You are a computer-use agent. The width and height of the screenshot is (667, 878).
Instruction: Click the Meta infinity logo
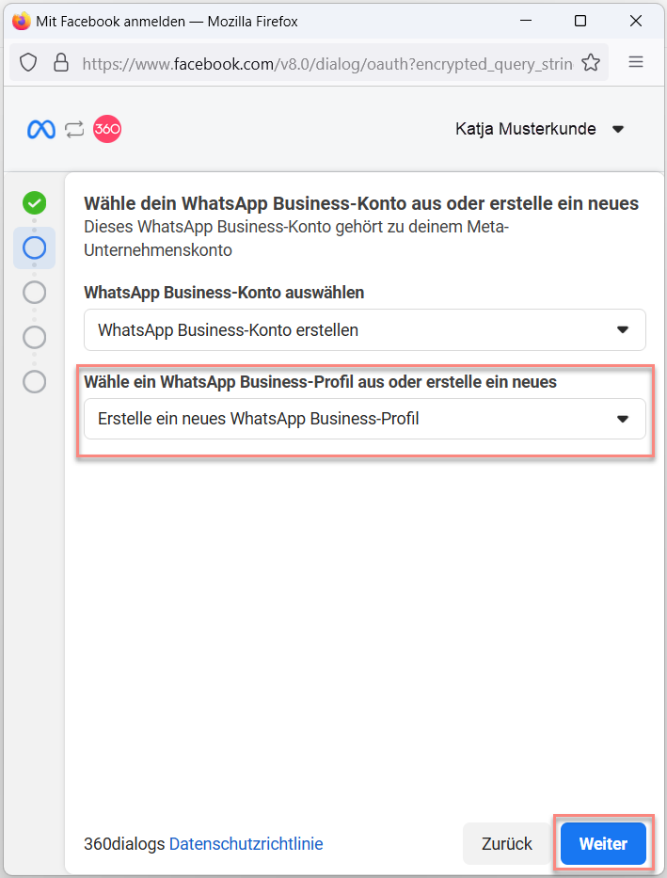[41, 129]
